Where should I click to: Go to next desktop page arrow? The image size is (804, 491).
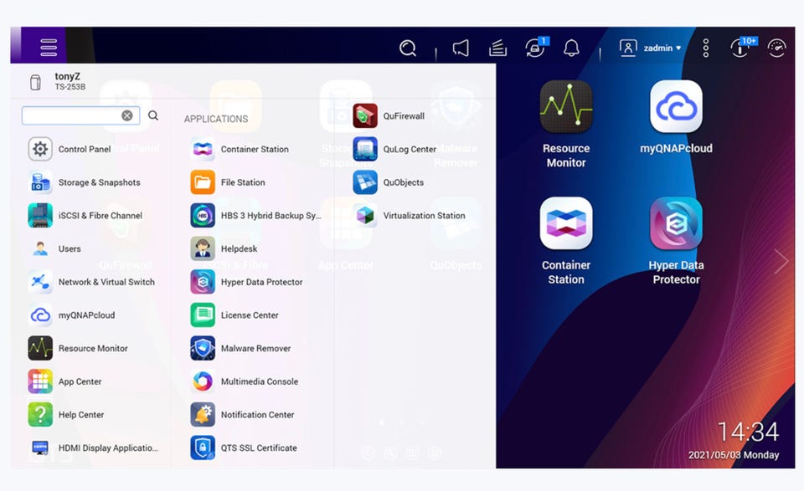click(781, 262)
